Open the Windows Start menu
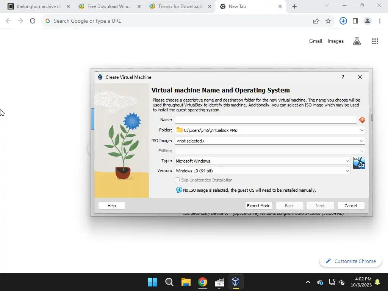 tap(152, 282)
